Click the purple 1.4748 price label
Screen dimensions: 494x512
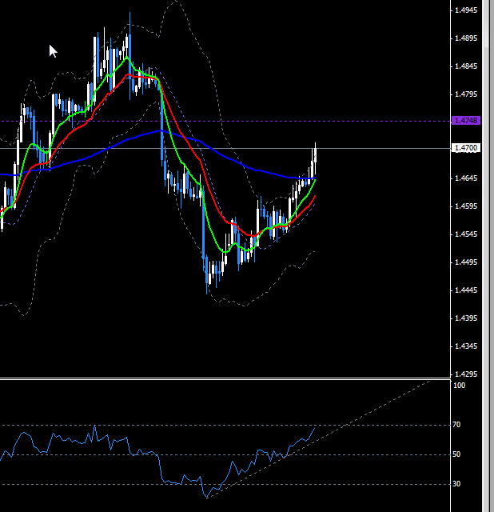(465, 121)
